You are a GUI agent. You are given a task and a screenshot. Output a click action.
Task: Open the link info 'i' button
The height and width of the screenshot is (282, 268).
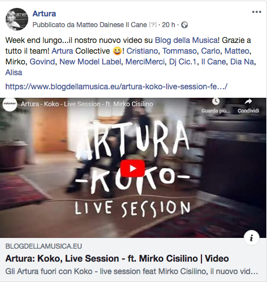[x=252, y=238]
